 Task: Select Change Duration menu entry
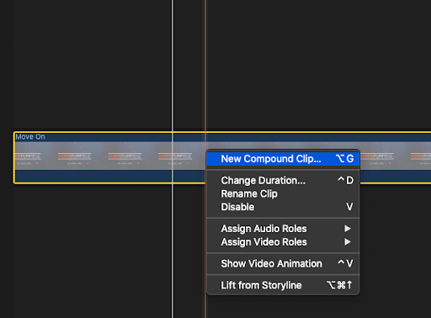(283, 180)
